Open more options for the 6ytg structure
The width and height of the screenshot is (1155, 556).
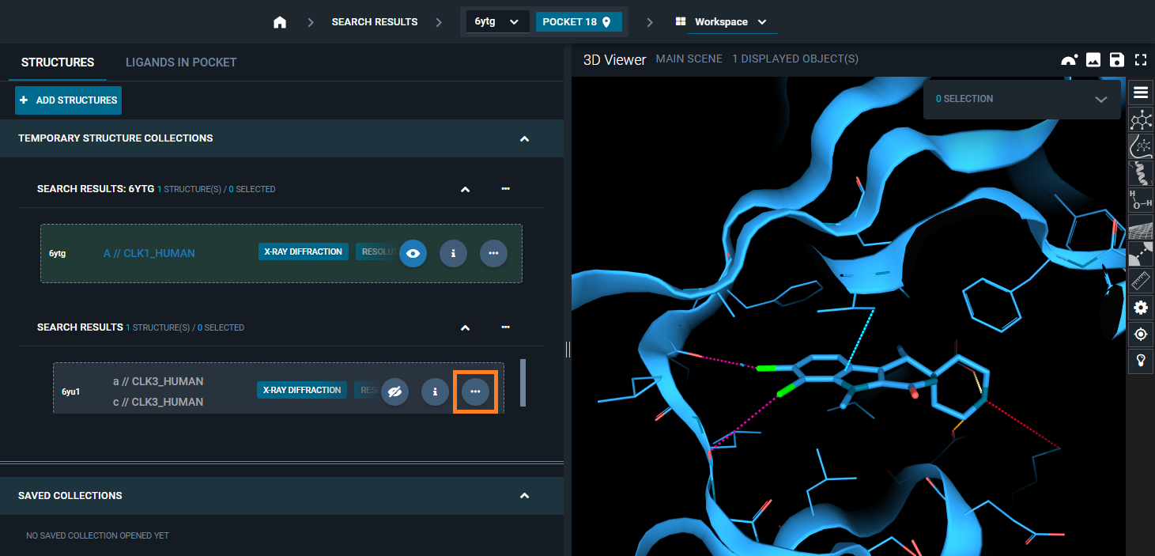493,253
